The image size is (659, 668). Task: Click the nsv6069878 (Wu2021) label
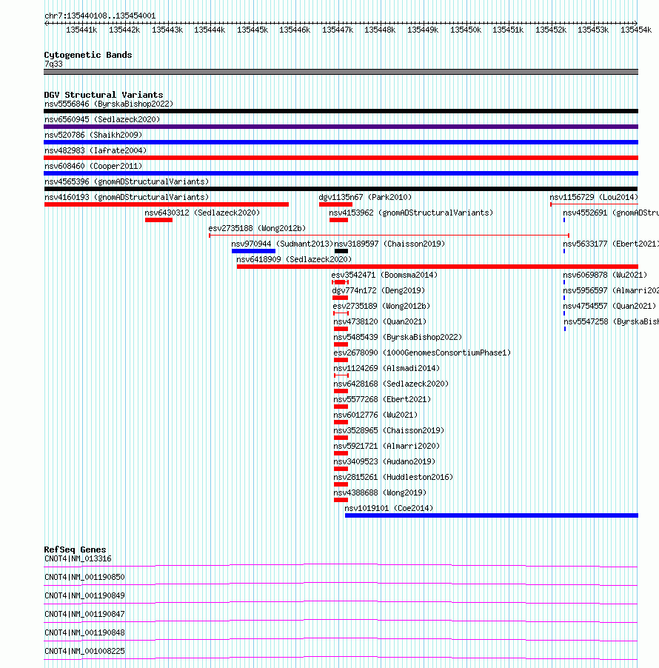(605, 275)
